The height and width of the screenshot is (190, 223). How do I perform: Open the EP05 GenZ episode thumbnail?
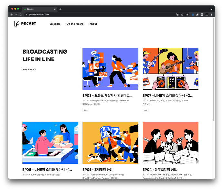110,142
